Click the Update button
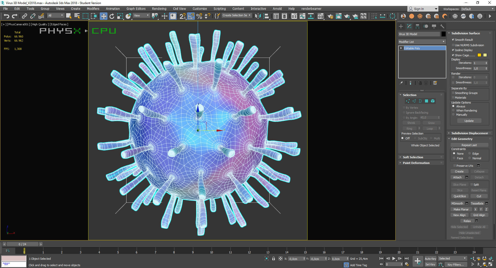 [x=469, y=121]
